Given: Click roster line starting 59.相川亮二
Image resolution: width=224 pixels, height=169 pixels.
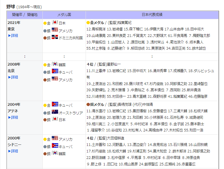Looking at the screenshot, I should [x=145, y=124].
